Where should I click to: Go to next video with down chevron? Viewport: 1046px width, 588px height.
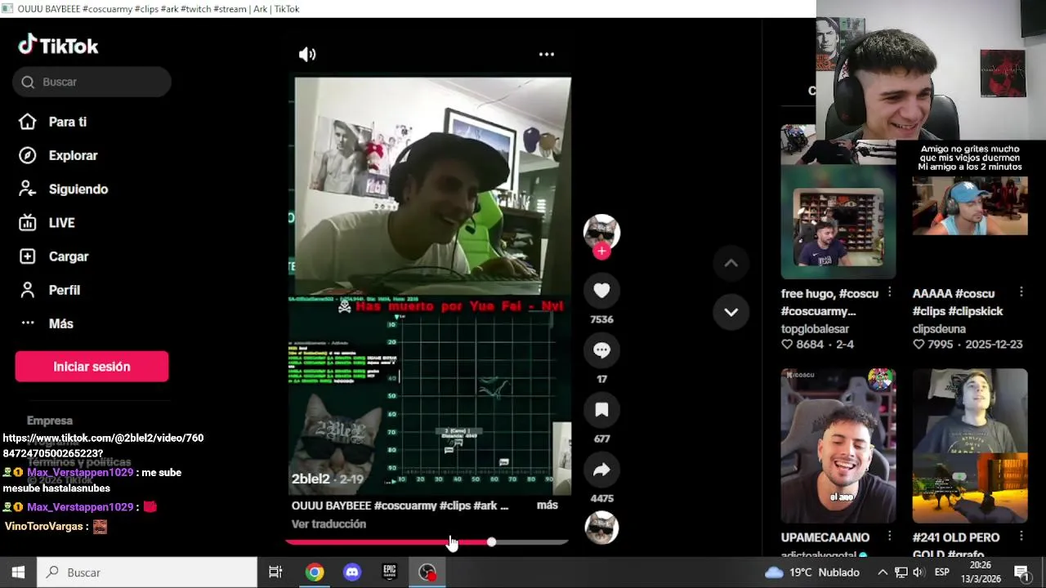point(731,312)
